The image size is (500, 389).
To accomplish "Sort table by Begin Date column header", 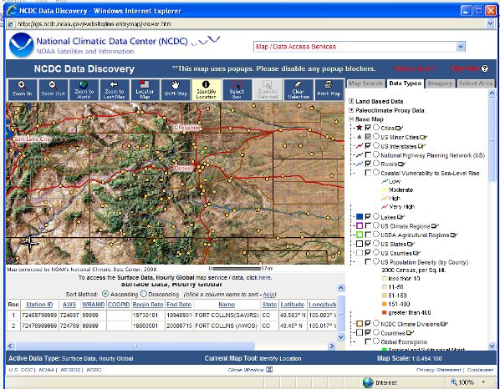I will coord(148,305).
